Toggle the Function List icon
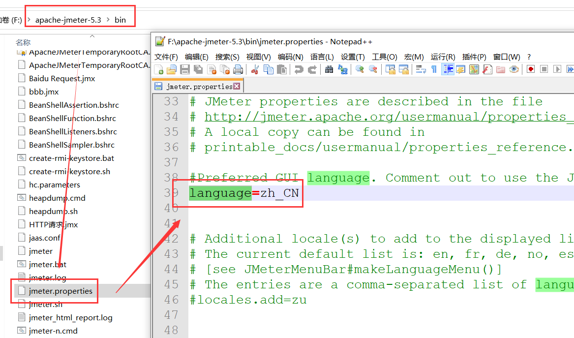This screenshot has height=338, width=574. pos(487,69)
